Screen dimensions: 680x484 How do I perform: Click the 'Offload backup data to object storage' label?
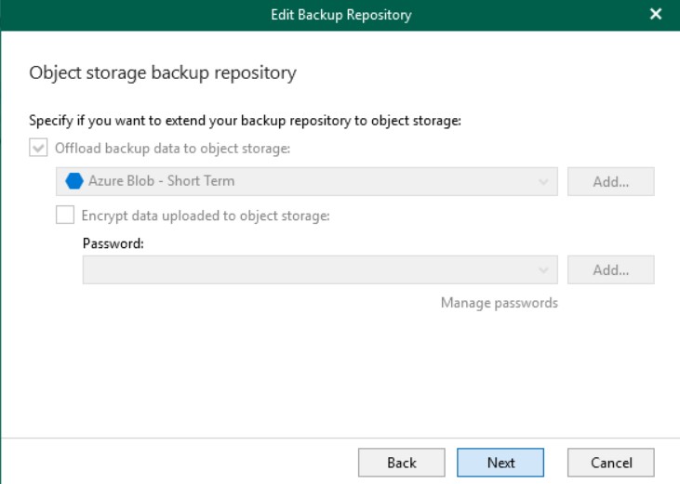coord(172,149)
